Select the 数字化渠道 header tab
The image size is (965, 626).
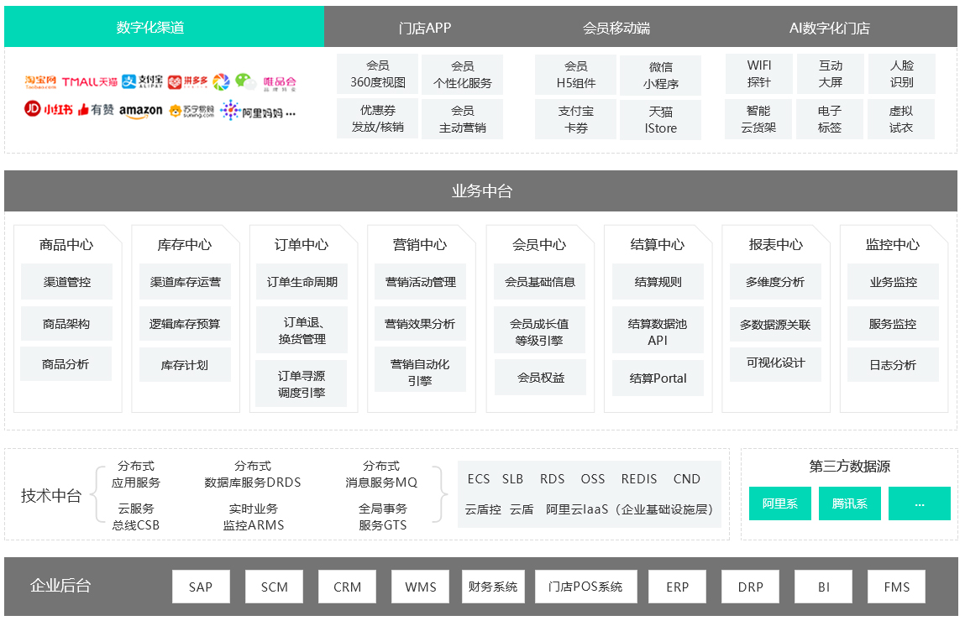(x=164, y=27)
